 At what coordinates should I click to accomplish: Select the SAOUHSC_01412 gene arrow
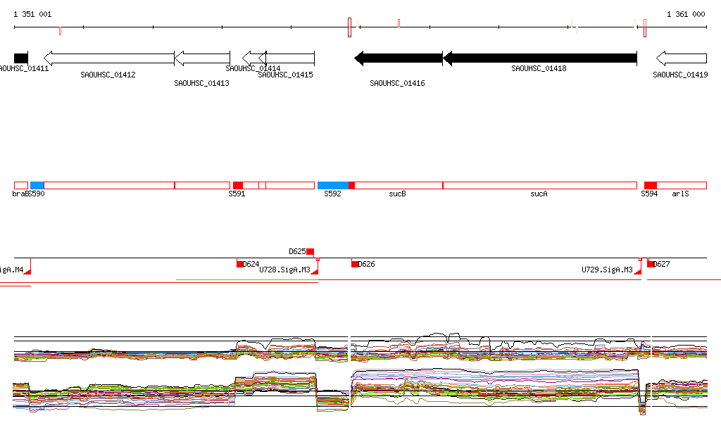(x=109, y=58)
